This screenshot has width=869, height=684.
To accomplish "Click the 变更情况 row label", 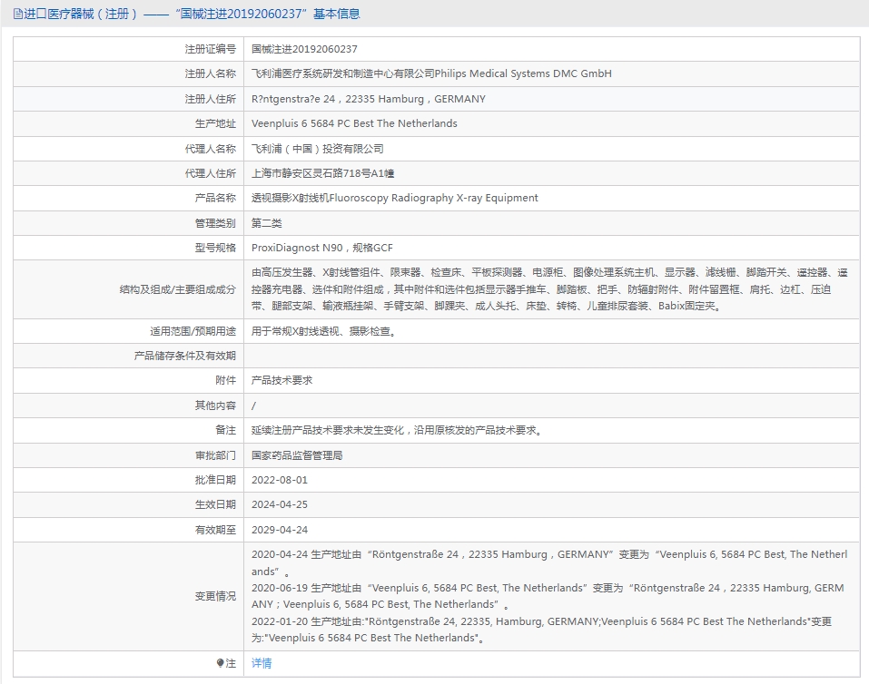I will (215, 597).
